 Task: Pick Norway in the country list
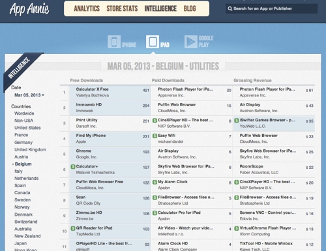click(22, 207)
